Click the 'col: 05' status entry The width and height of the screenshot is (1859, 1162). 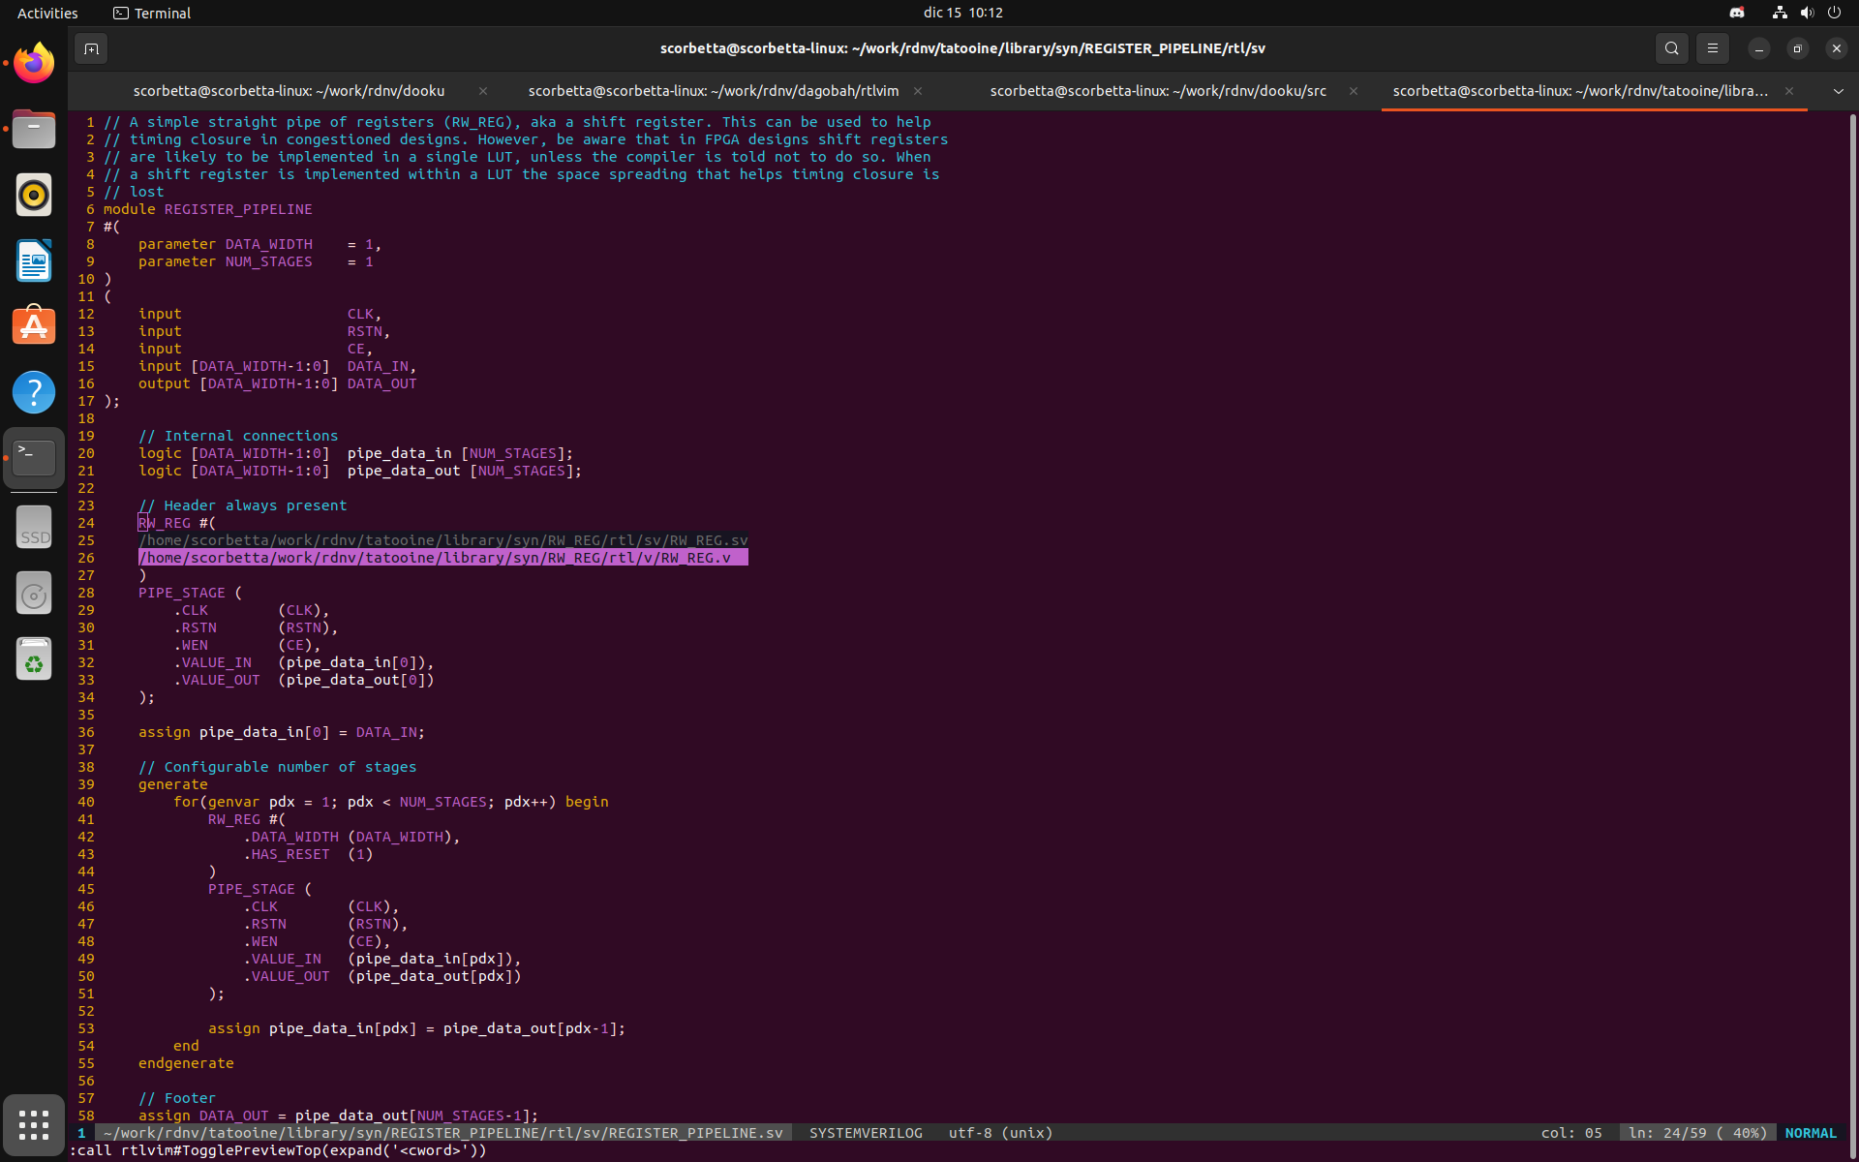1571,1133
